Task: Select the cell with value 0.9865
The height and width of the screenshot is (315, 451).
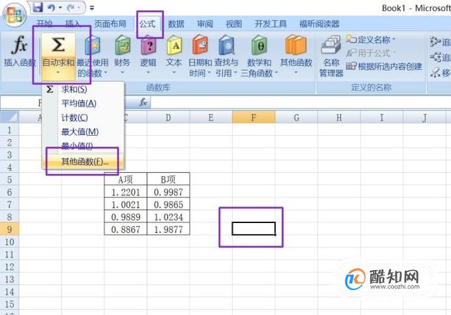Action: coord(168,204)
